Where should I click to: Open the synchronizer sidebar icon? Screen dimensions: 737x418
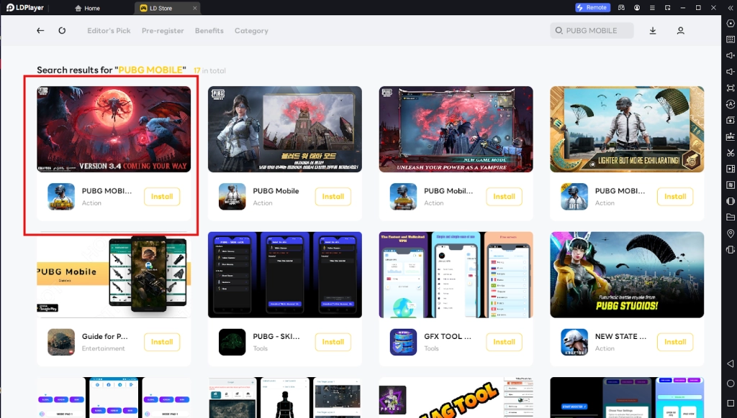[x=731, y=185]
